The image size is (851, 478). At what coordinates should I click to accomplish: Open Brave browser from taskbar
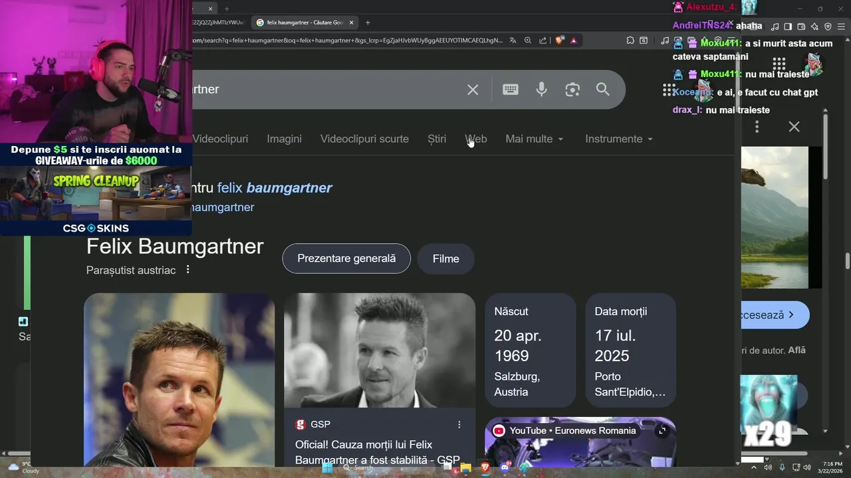tap(485, 467)
